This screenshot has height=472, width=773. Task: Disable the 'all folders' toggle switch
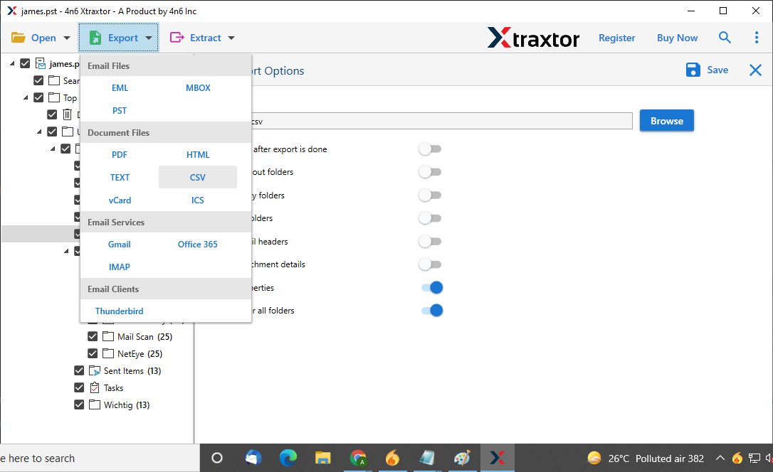431,311
